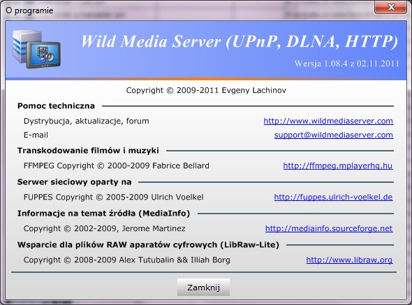The width and height of the screenshot is (412, 305).
Task: Click the Serwer sieciowy oparty na header
Action: pyautogui.click(x=74, y=182)
